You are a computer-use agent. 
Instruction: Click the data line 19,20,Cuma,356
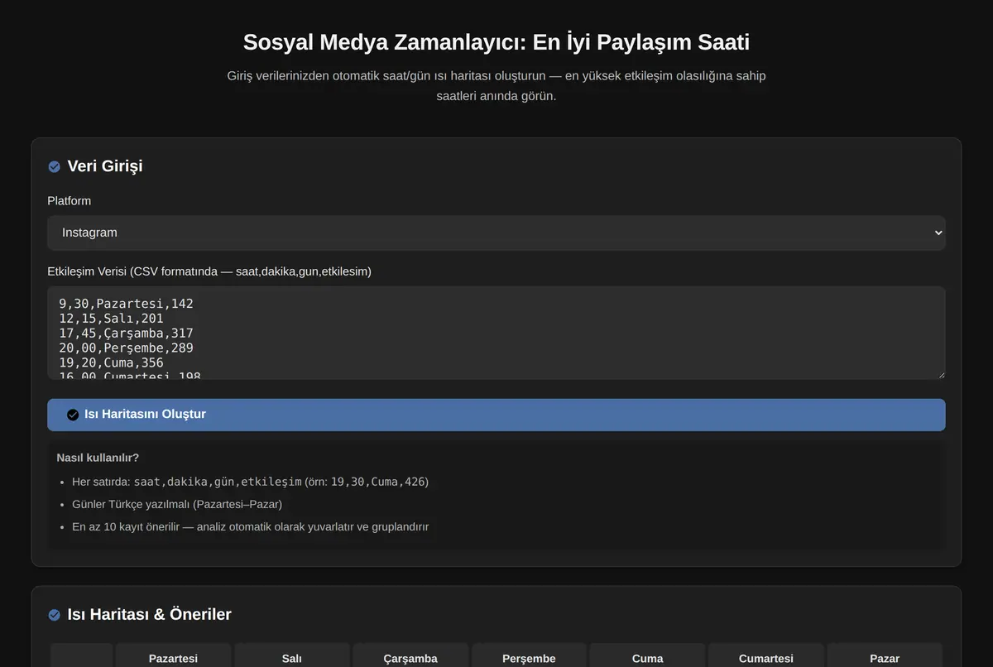pyautogui.click(x=111, y=363)
